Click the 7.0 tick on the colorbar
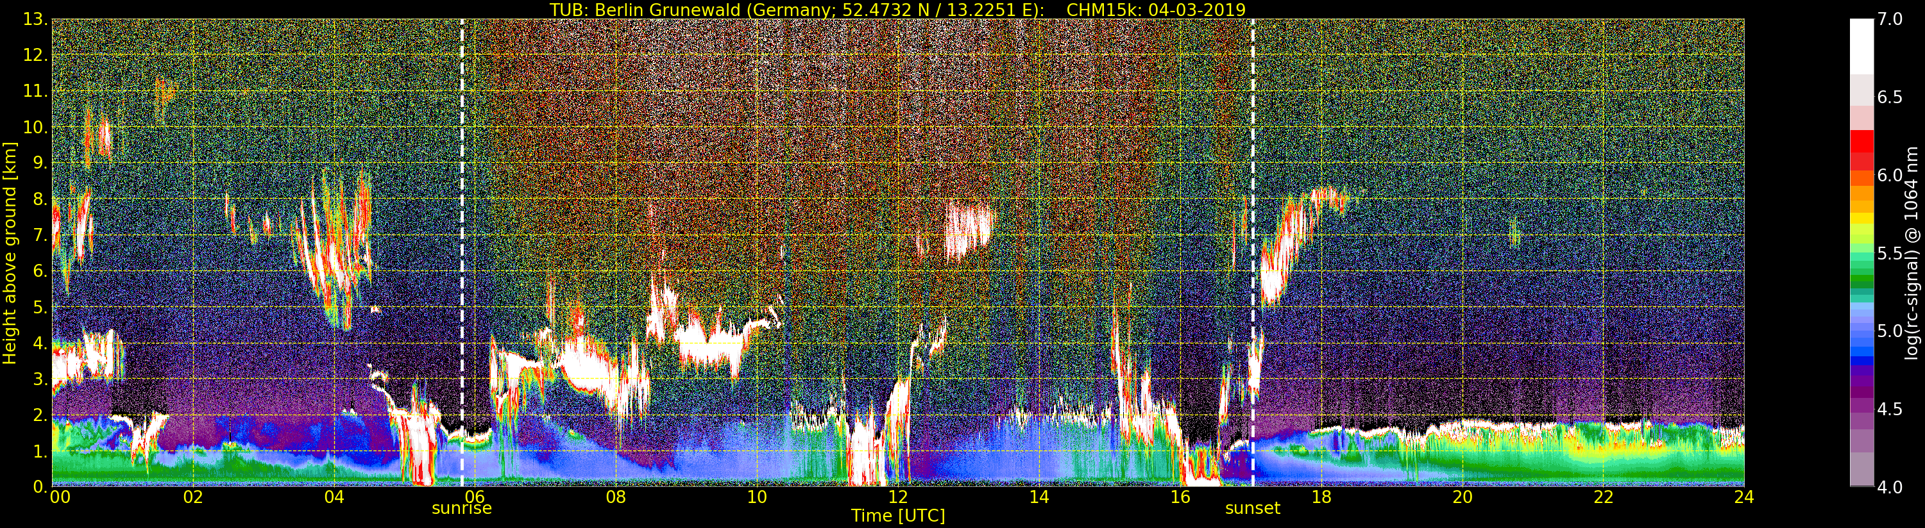1925x528 pixels. (x=1890, y=19)
